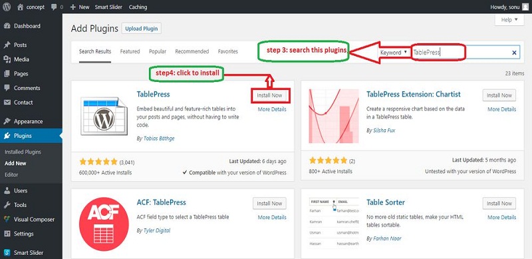This screenshot has width=532, height=259.
Task: Switch to the Recommended tab
Action: click(x=192, y=51)
